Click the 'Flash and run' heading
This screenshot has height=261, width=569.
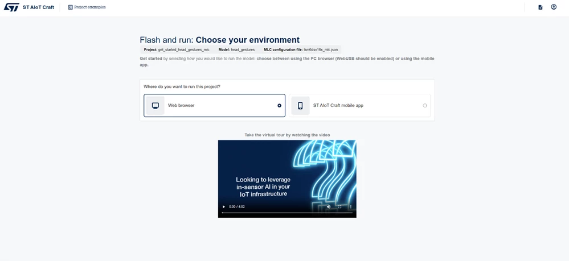coord(219,40)
